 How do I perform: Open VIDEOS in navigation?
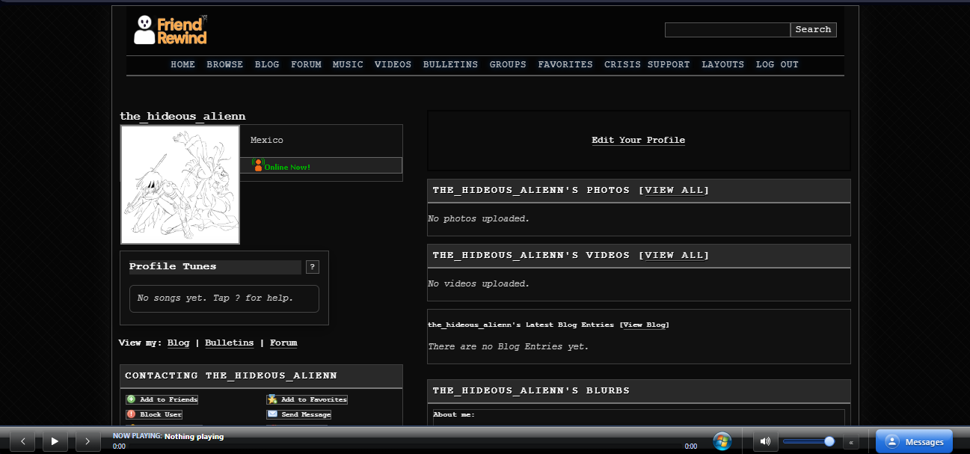tap(393, 64)
